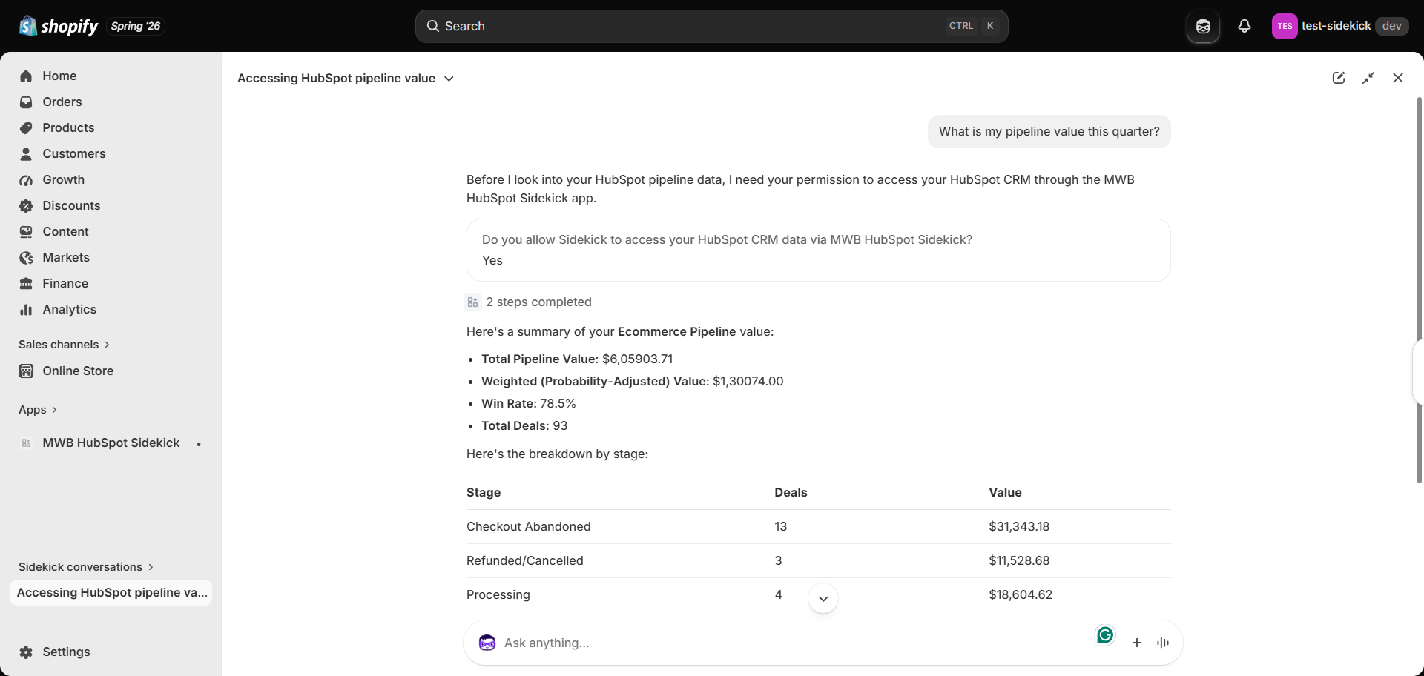Open the Sidekick assistant icon in top bar
This screenshot has width=1424, height=676.
coord(1203,26)
